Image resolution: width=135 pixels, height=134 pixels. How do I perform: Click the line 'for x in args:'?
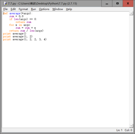click(x=20, y=25)
